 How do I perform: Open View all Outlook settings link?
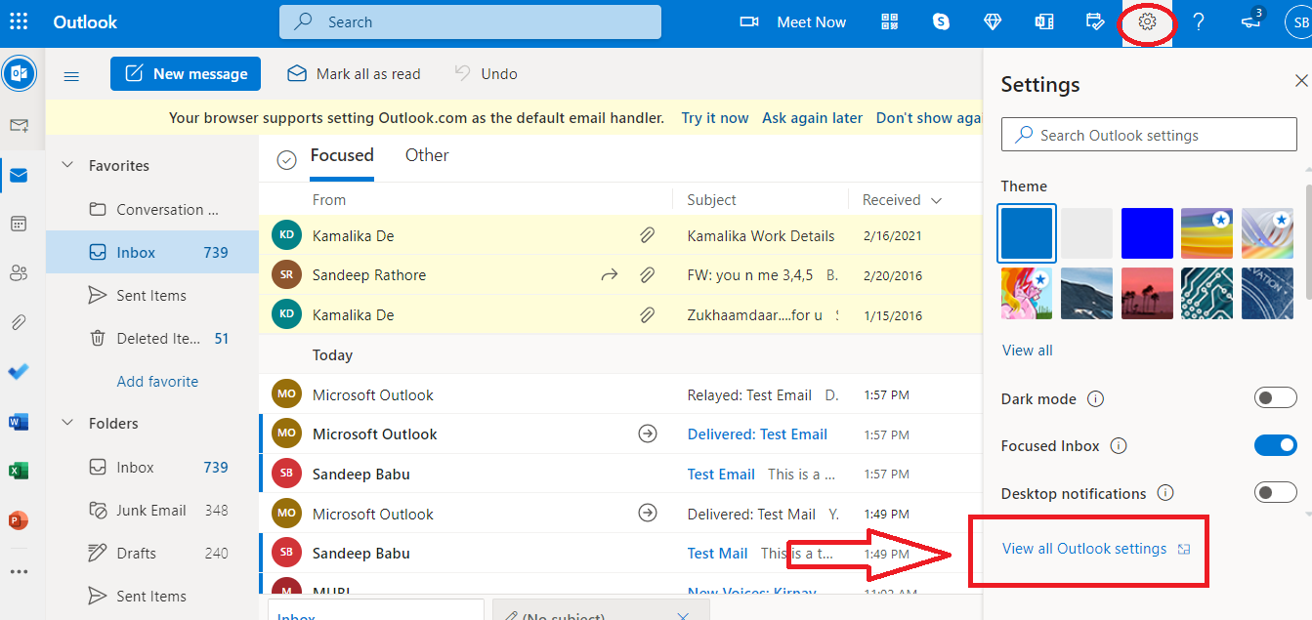(x=1084, y=549)
